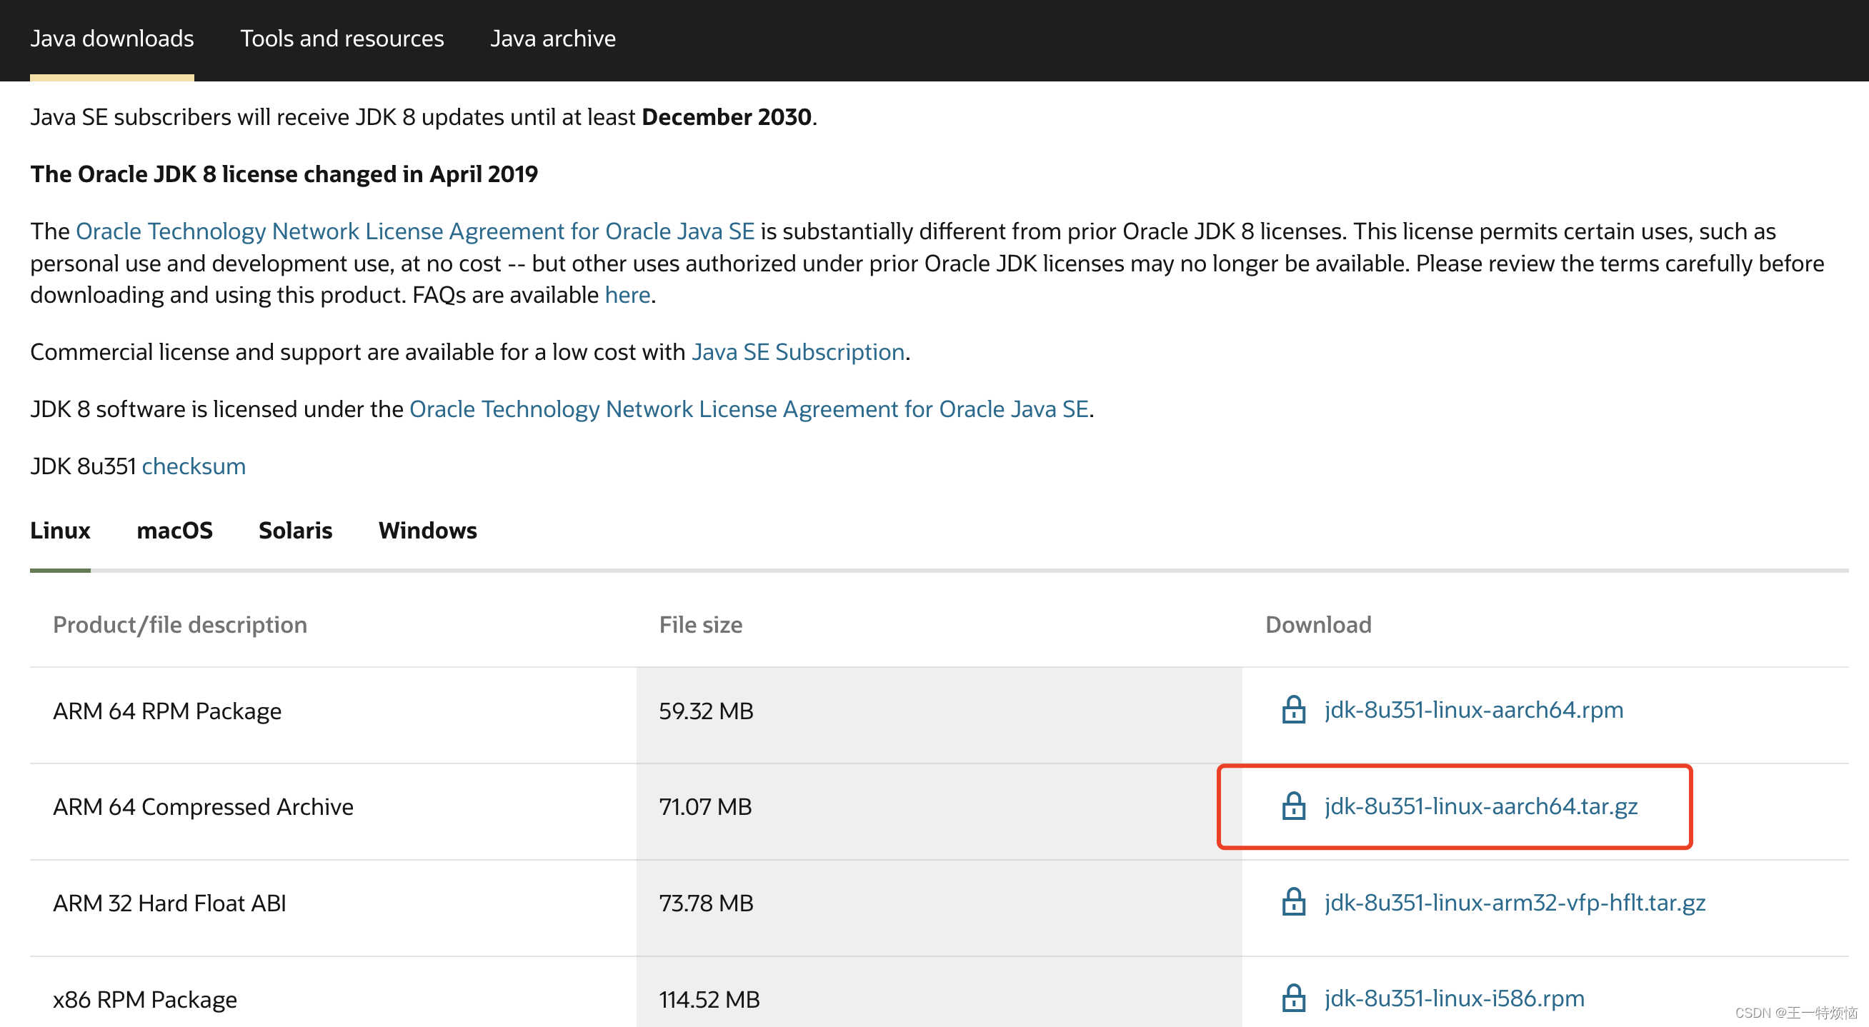Click the 'ARM 64 RPM Package' description
Image resolution: width=1869 pixels, height=1027 pixels.
167,711
